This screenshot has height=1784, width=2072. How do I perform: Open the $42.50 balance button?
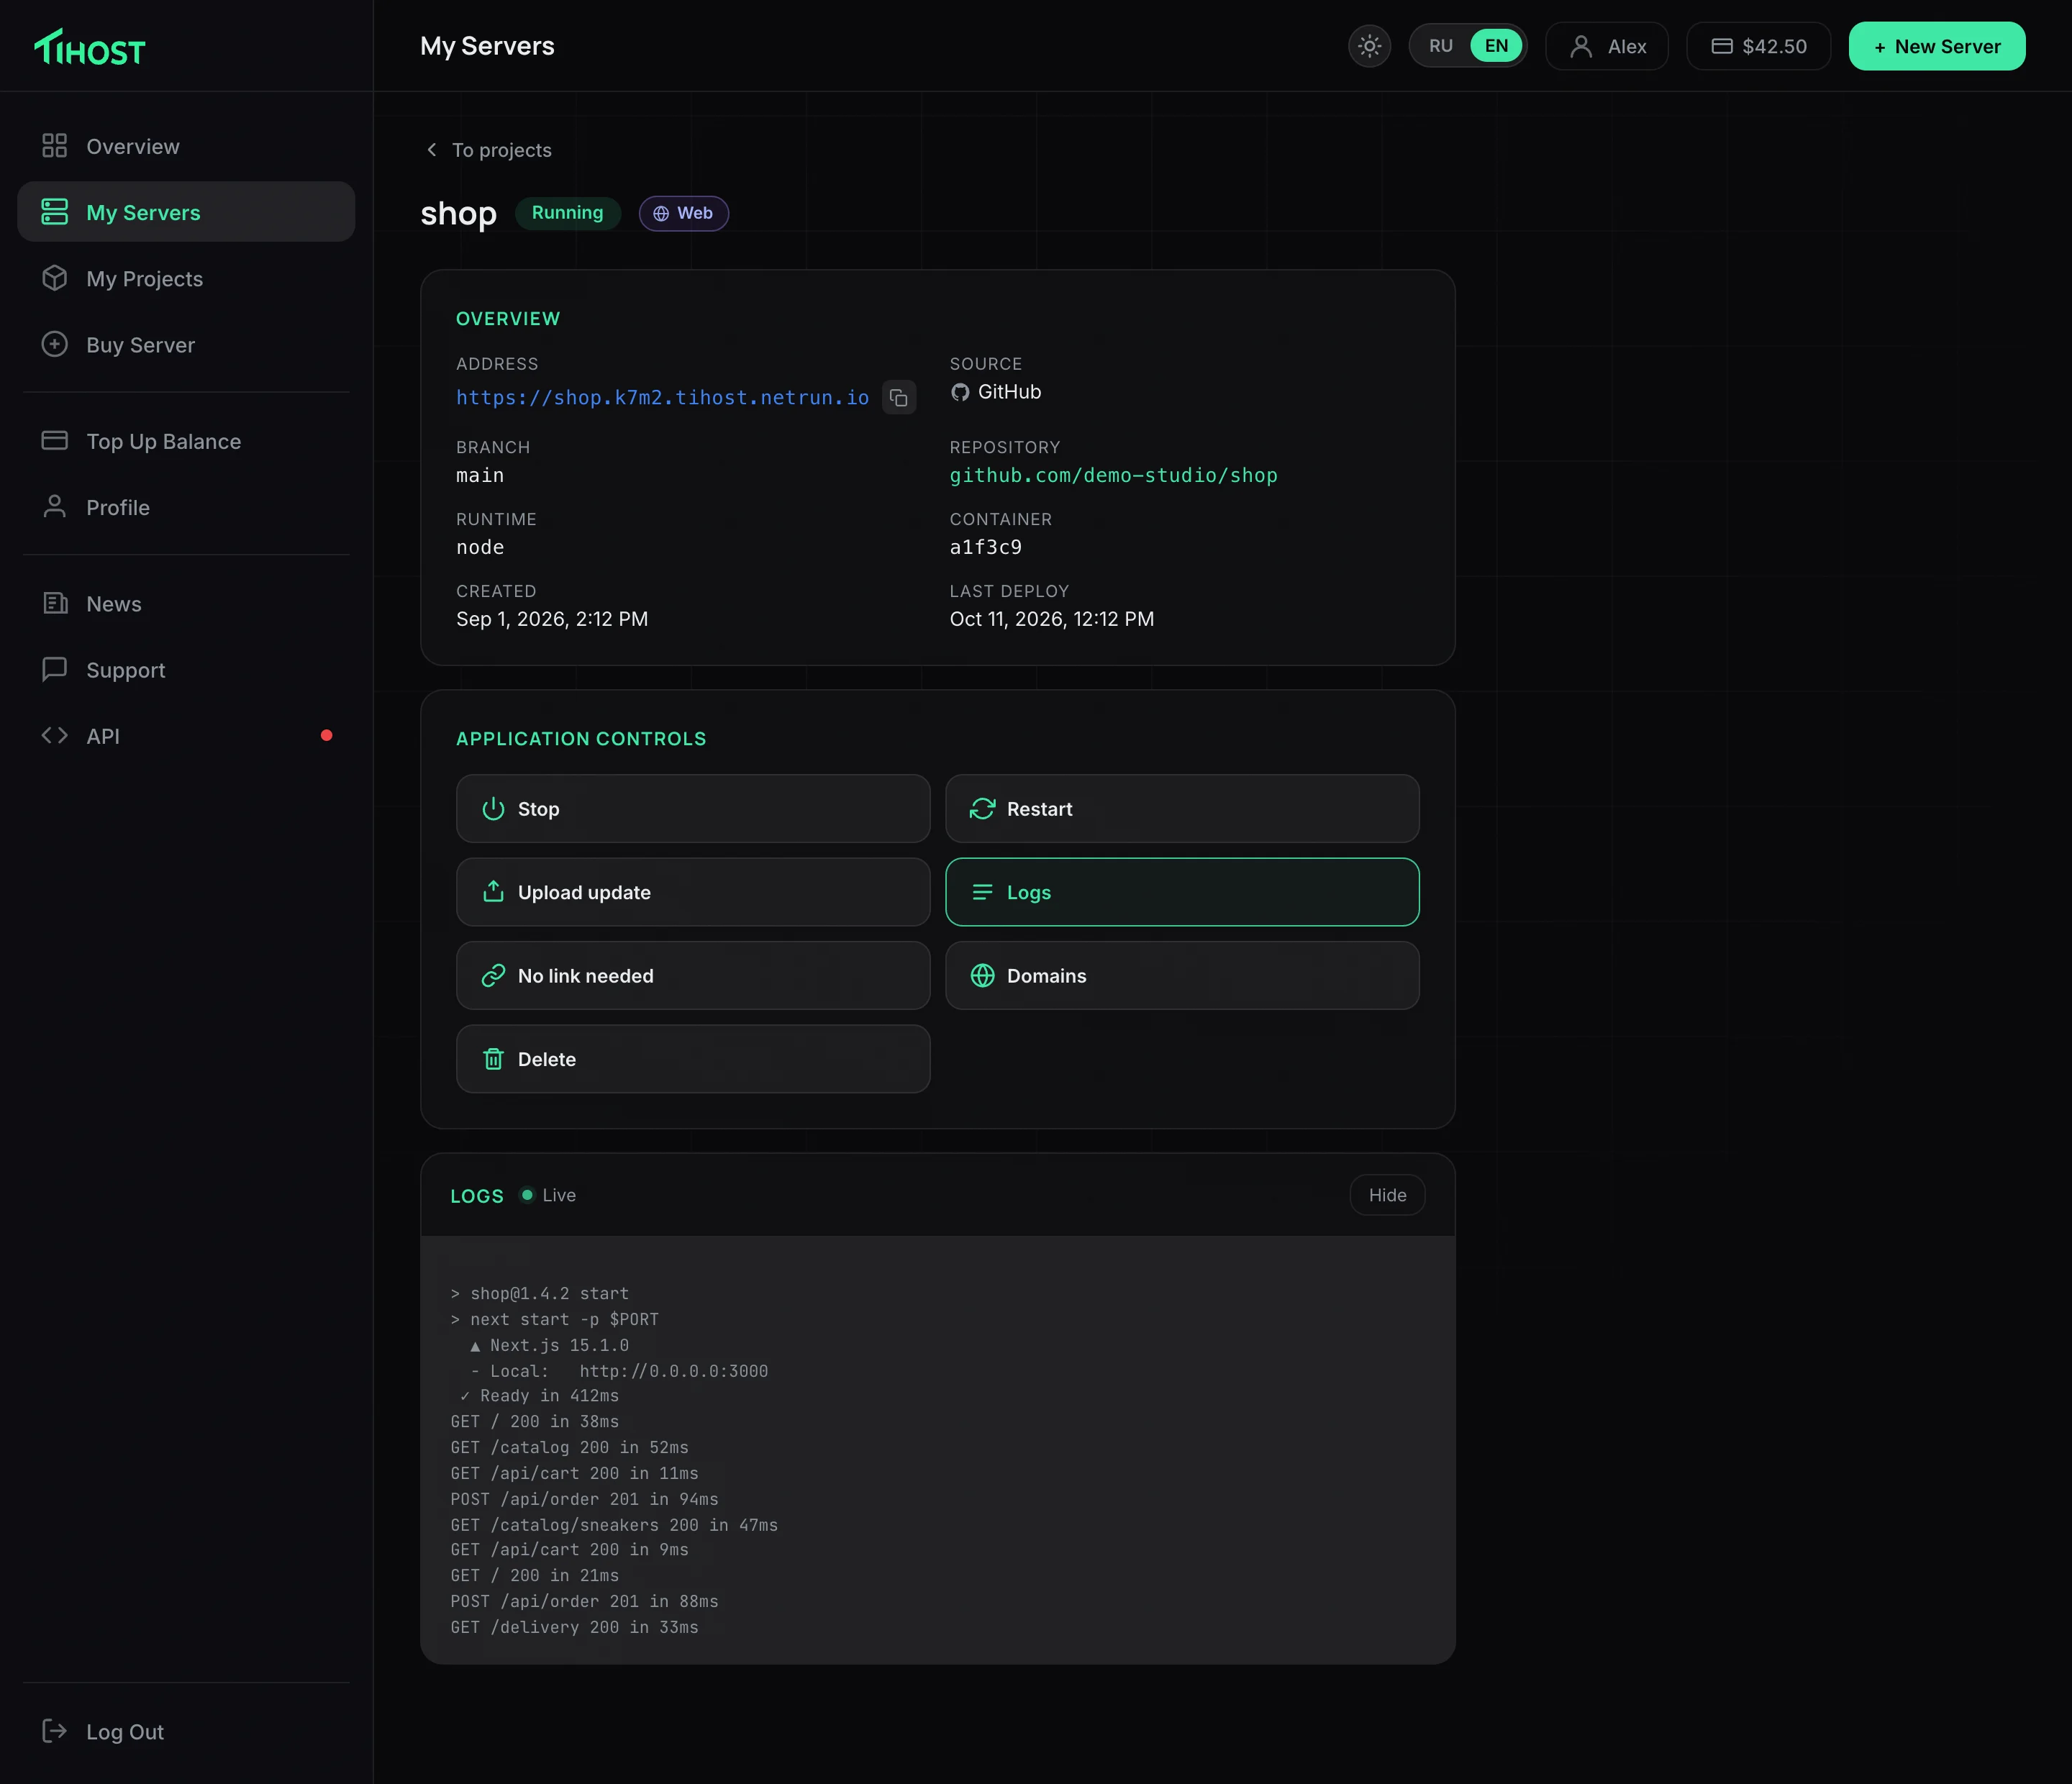pos(1758,46)
